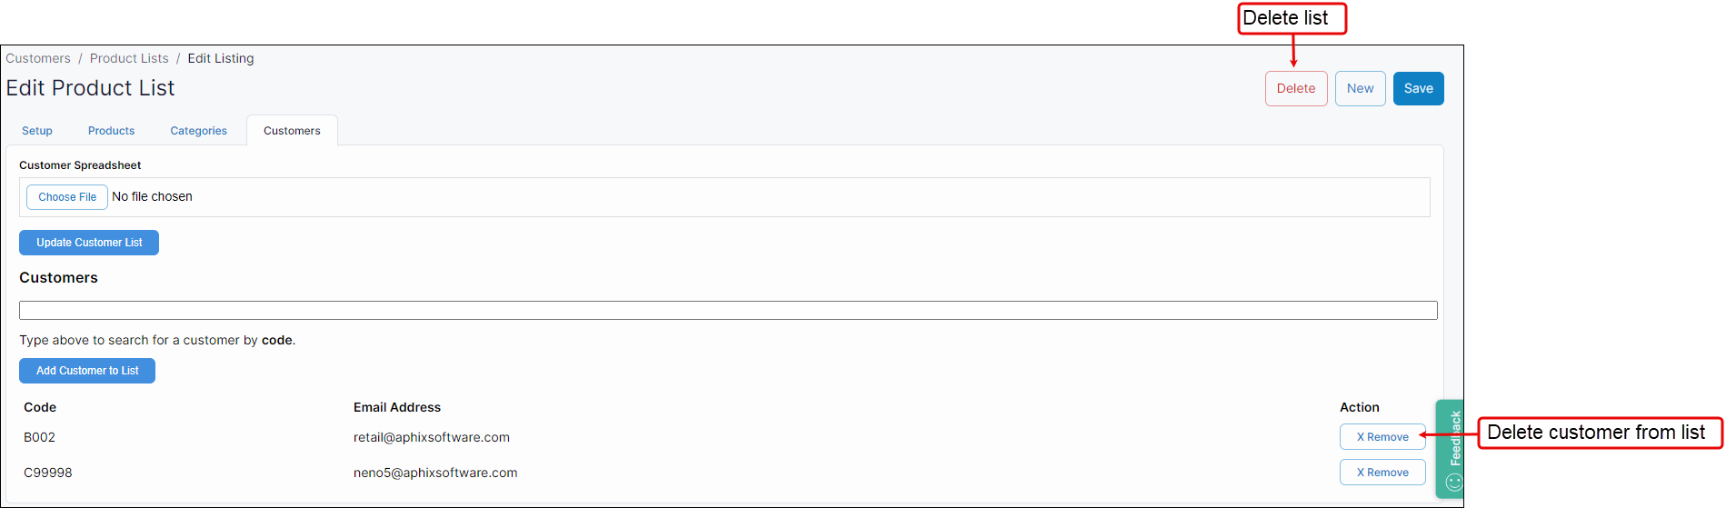This screenshot has width=1726, height=508.
Task: Click the Edit Listing breadcrumb
Action: pyautogui.click(x=221, y=58)
